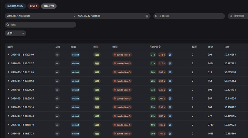Expand the 2026-06-12 16:58:43 log row
Screen dimensions: 248x138
(9, 116)
